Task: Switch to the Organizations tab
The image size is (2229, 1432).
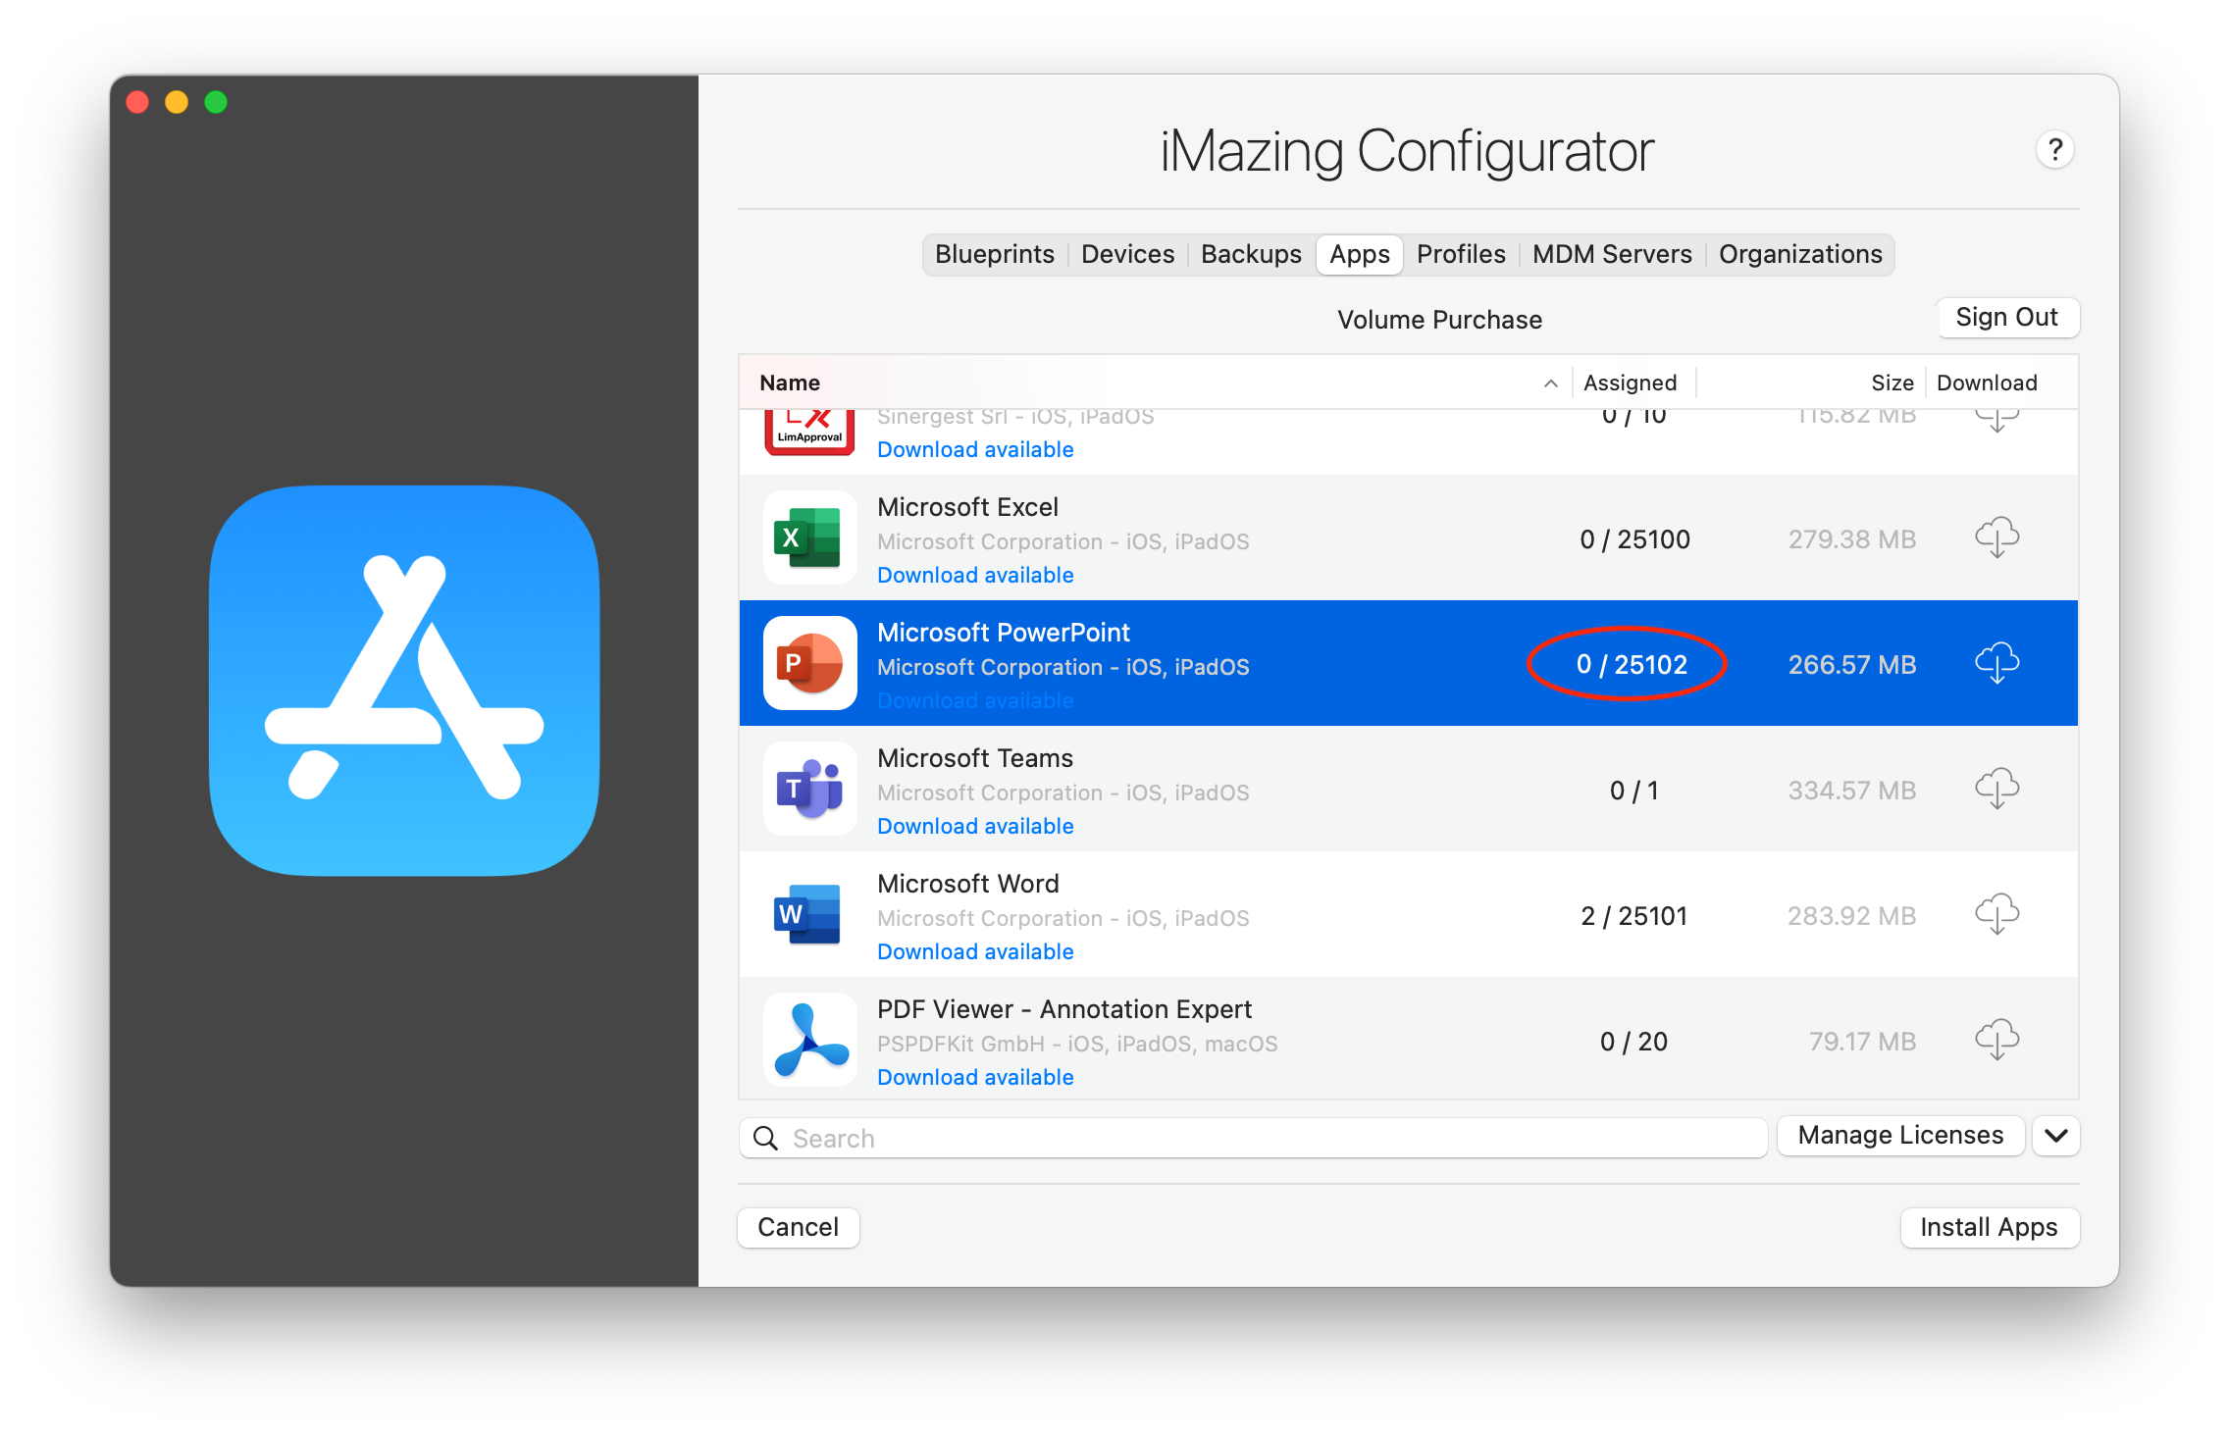Action: point(1800,254)
